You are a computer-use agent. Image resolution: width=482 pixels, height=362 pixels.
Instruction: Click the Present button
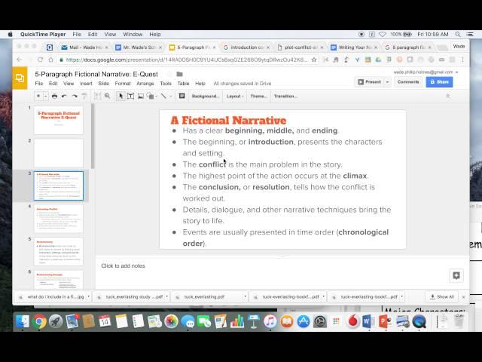[369, 82]
